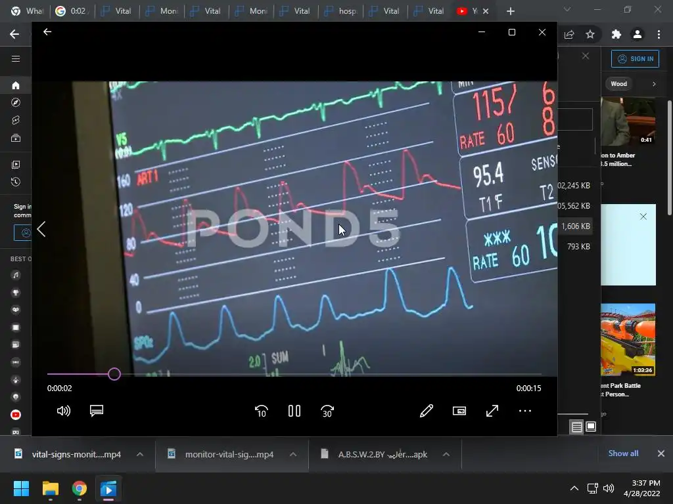Click the video progress track ahead

(x=331, y=374)
